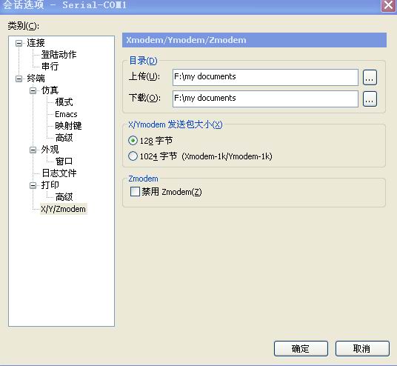Open the 登陆动作 category
Screen dimensions: 397x366
tap(59, 55)
